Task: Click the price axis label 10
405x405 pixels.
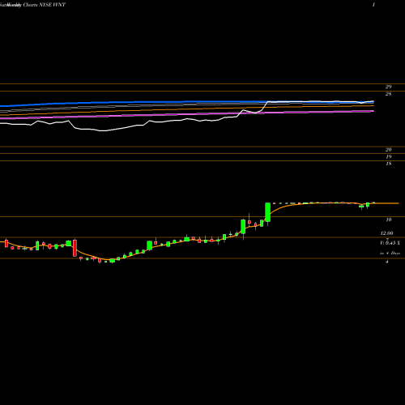Action: click(x=388, y=220)
